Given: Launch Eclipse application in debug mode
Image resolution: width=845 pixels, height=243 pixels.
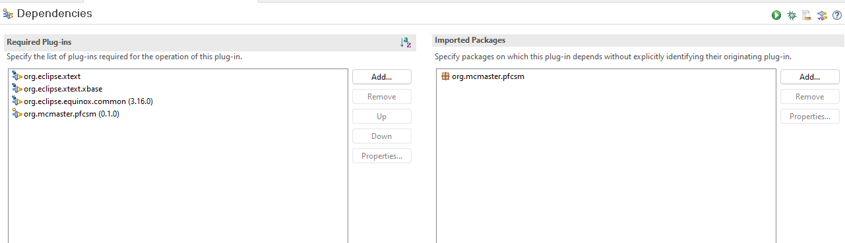Looking at the screenshot, I should (x=792, y=15).
